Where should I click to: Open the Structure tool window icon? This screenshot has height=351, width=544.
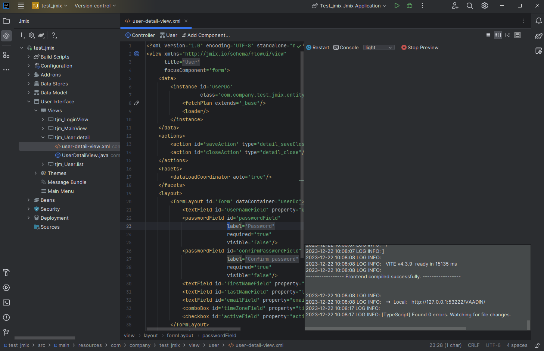click(x=6, y=55)
